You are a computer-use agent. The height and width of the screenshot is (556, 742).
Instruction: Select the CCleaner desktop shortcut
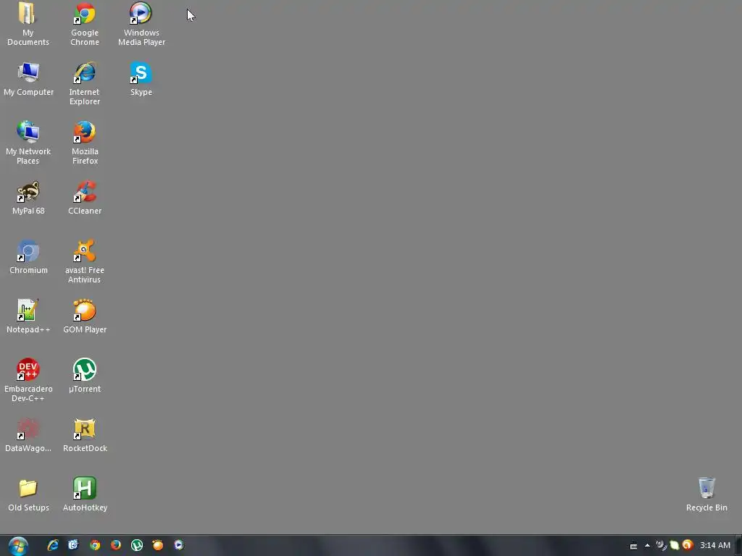[85, 198]
